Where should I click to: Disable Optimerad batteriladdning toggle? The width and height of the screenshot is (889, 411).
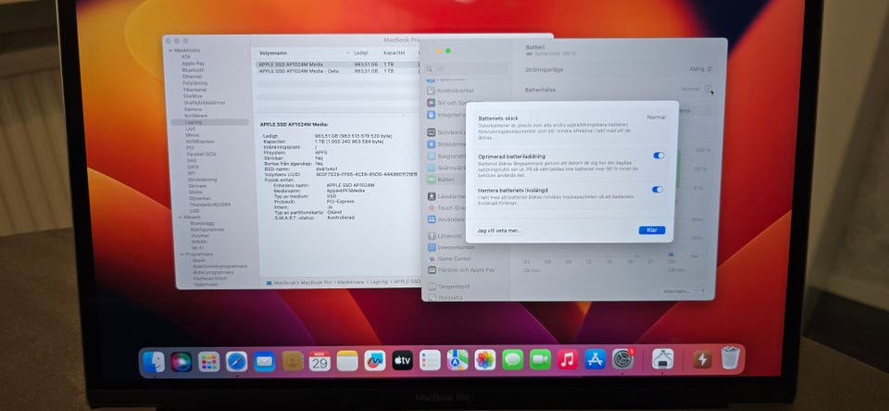click(657, 156)
